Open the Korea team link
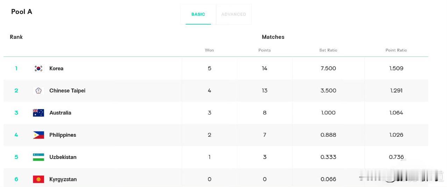The height and width of the screenshot is (187, 447). click(56, 69)
